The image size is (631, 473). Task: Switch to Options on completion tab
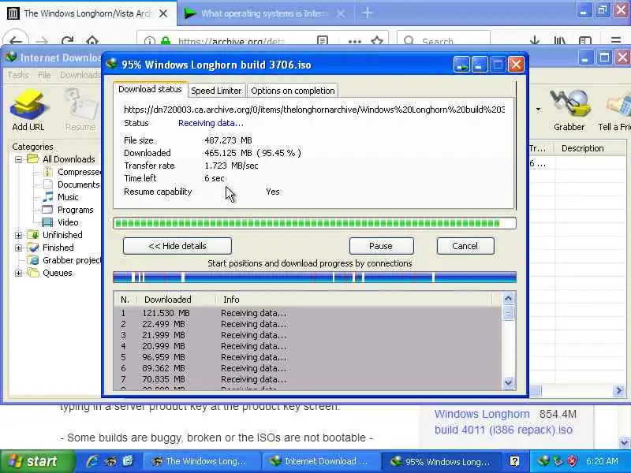click(293, 91)
